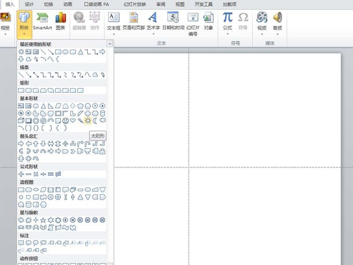The image size is (353, 265).
Task: Click the Slide Number (幻灯片编号) button
Action: (x=193, y=24)
